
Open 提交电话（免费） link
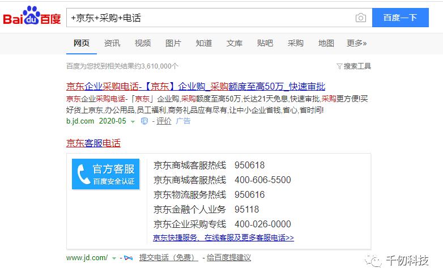pyautogui.click(x=169, y=258)
